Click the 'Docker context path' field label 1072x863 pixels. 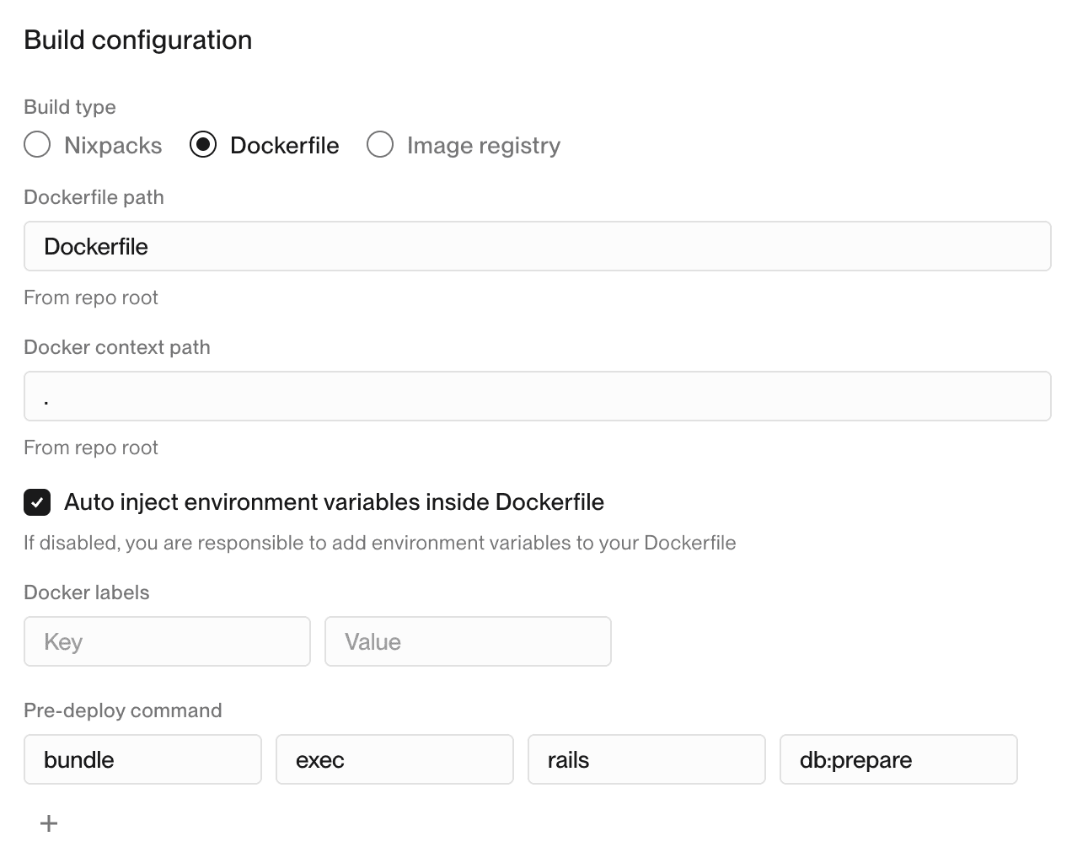coord(117,347)
